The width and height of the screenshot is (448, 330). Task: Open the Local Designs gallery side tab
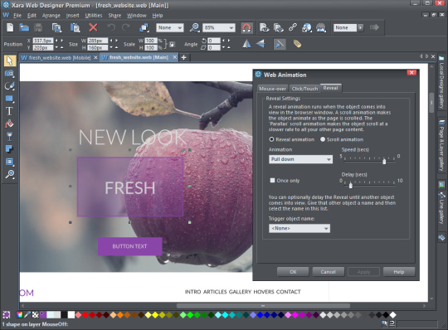point(441,82)
